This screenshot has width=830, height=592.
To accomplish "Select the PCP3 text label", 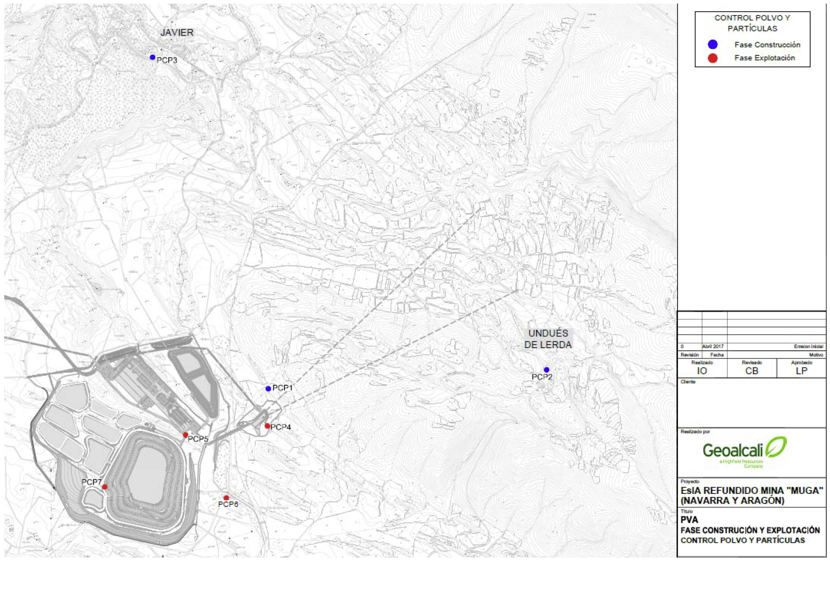I will [x=167, y=60].
